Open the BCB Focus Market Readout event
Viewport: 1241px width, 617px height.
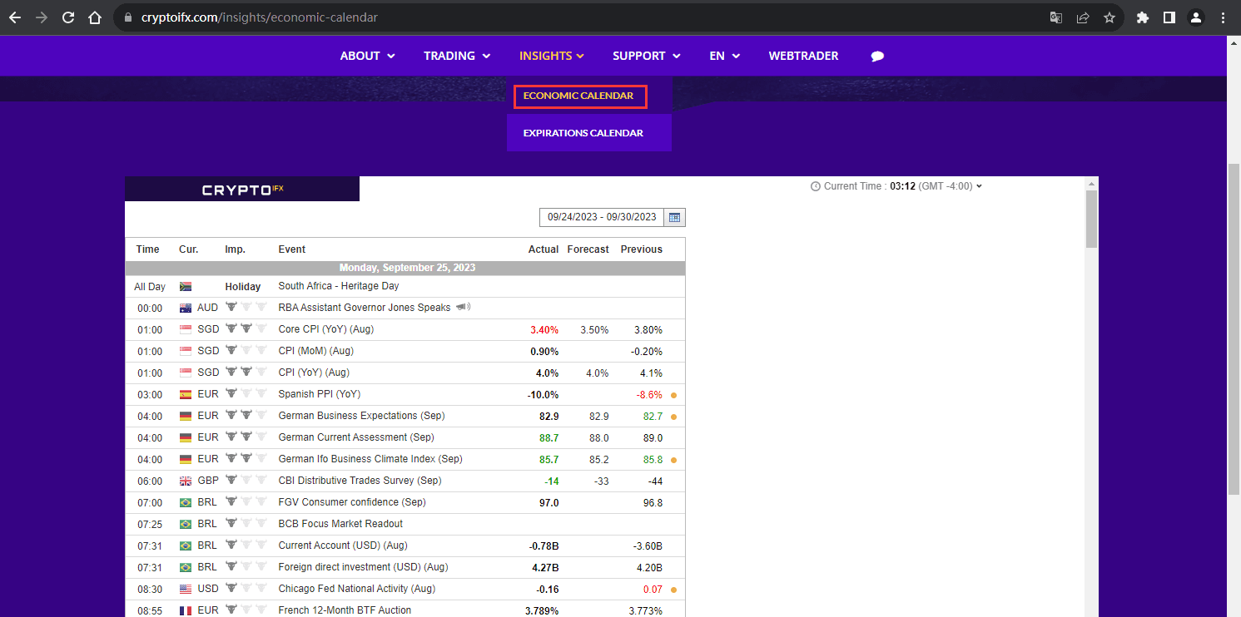click(x=340, y=524)
